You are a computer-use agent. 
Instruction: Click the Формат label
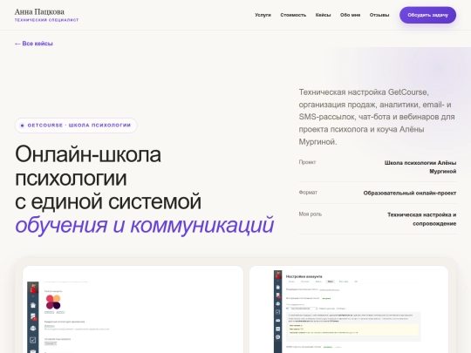[x=308, y=193]
